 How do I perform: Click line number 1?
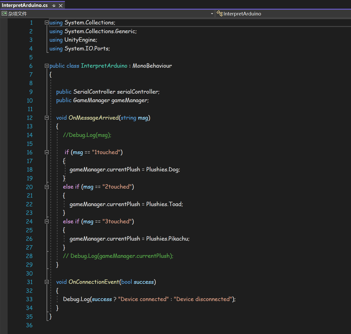31,23
